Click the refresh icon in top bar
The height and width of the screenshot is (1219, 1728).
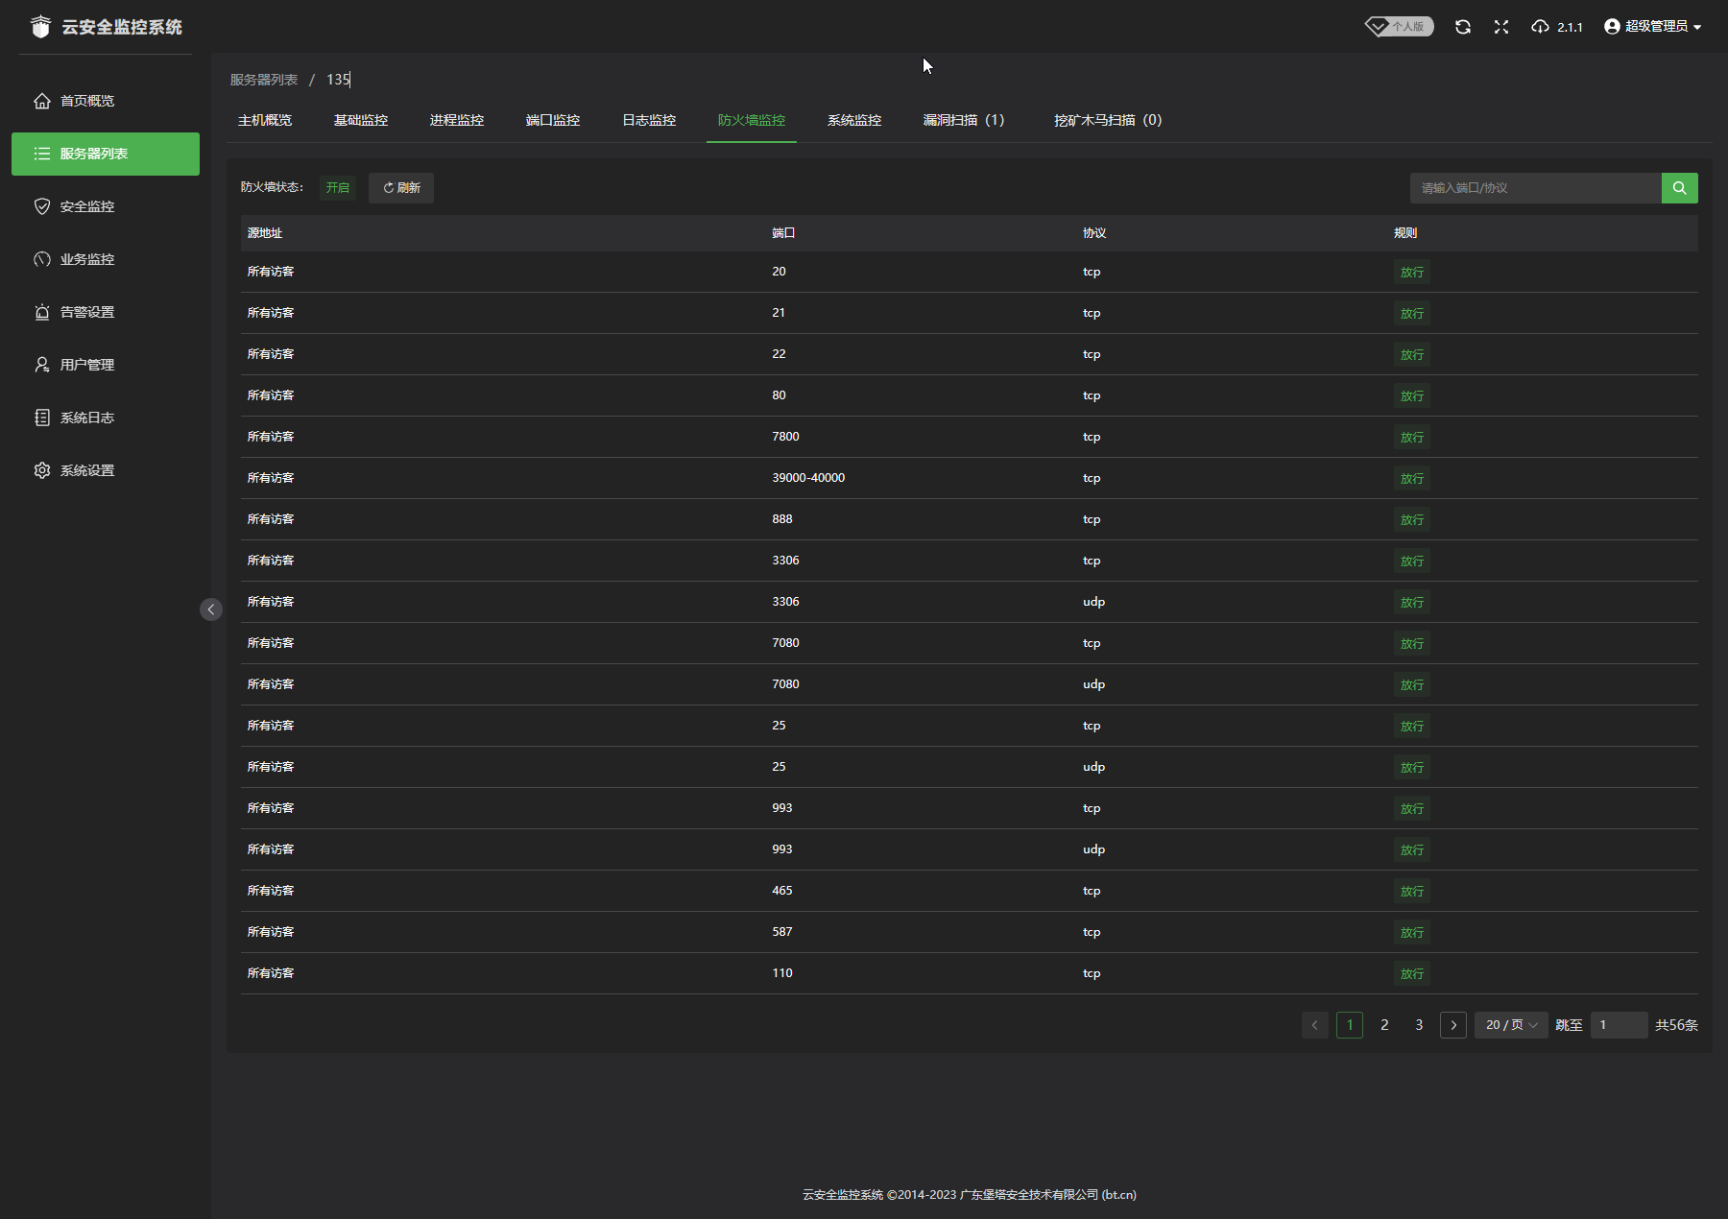1462,27
